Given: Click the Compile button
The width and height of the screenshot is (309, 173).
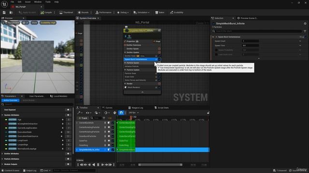Looking at the screenshot, I should (x=46, y=12).
